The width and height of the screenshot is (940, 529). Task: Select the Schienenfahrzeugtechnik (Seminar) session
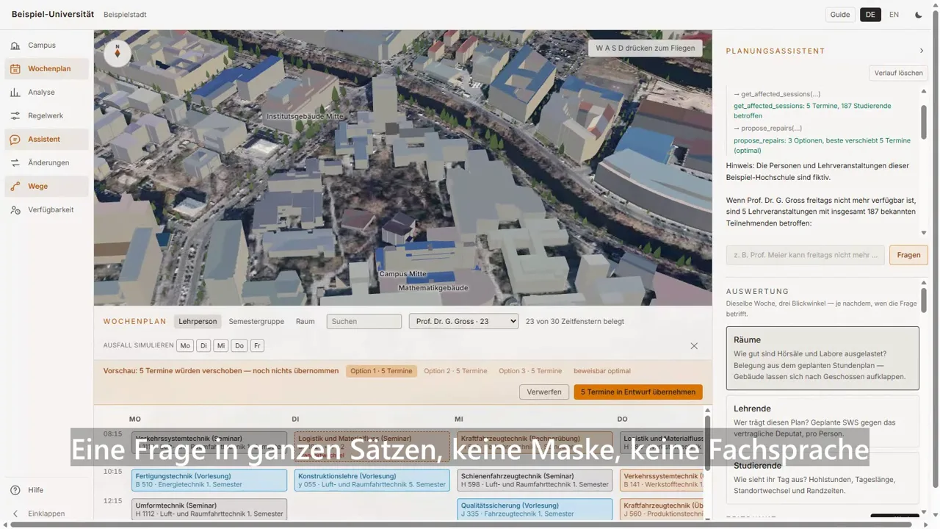pos(535,480)
